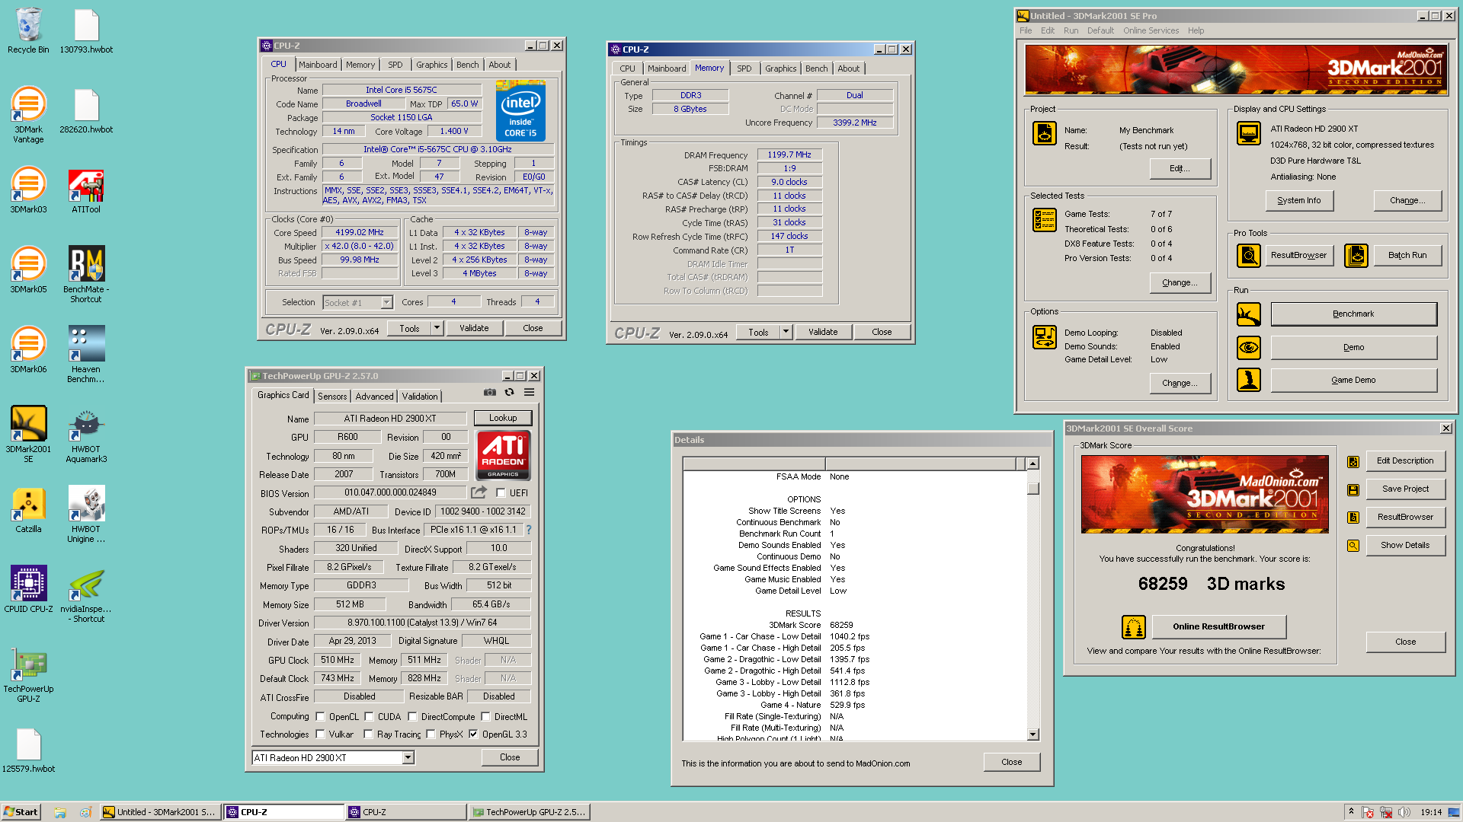Click the Show Details magnifier icon

click(x=1353, y=546)
